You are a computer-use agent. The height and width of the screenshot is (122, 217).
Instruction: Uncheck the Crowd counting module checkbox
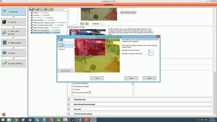pyautogui.click(x=72, y=93)
